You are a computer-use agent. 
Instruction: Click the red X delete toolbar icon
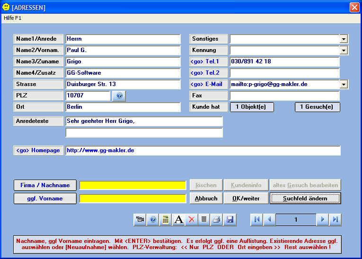191,219
